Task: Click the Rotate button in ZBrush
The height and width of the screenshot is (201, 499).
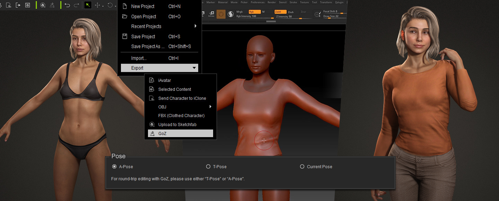Action: point(211,14)
